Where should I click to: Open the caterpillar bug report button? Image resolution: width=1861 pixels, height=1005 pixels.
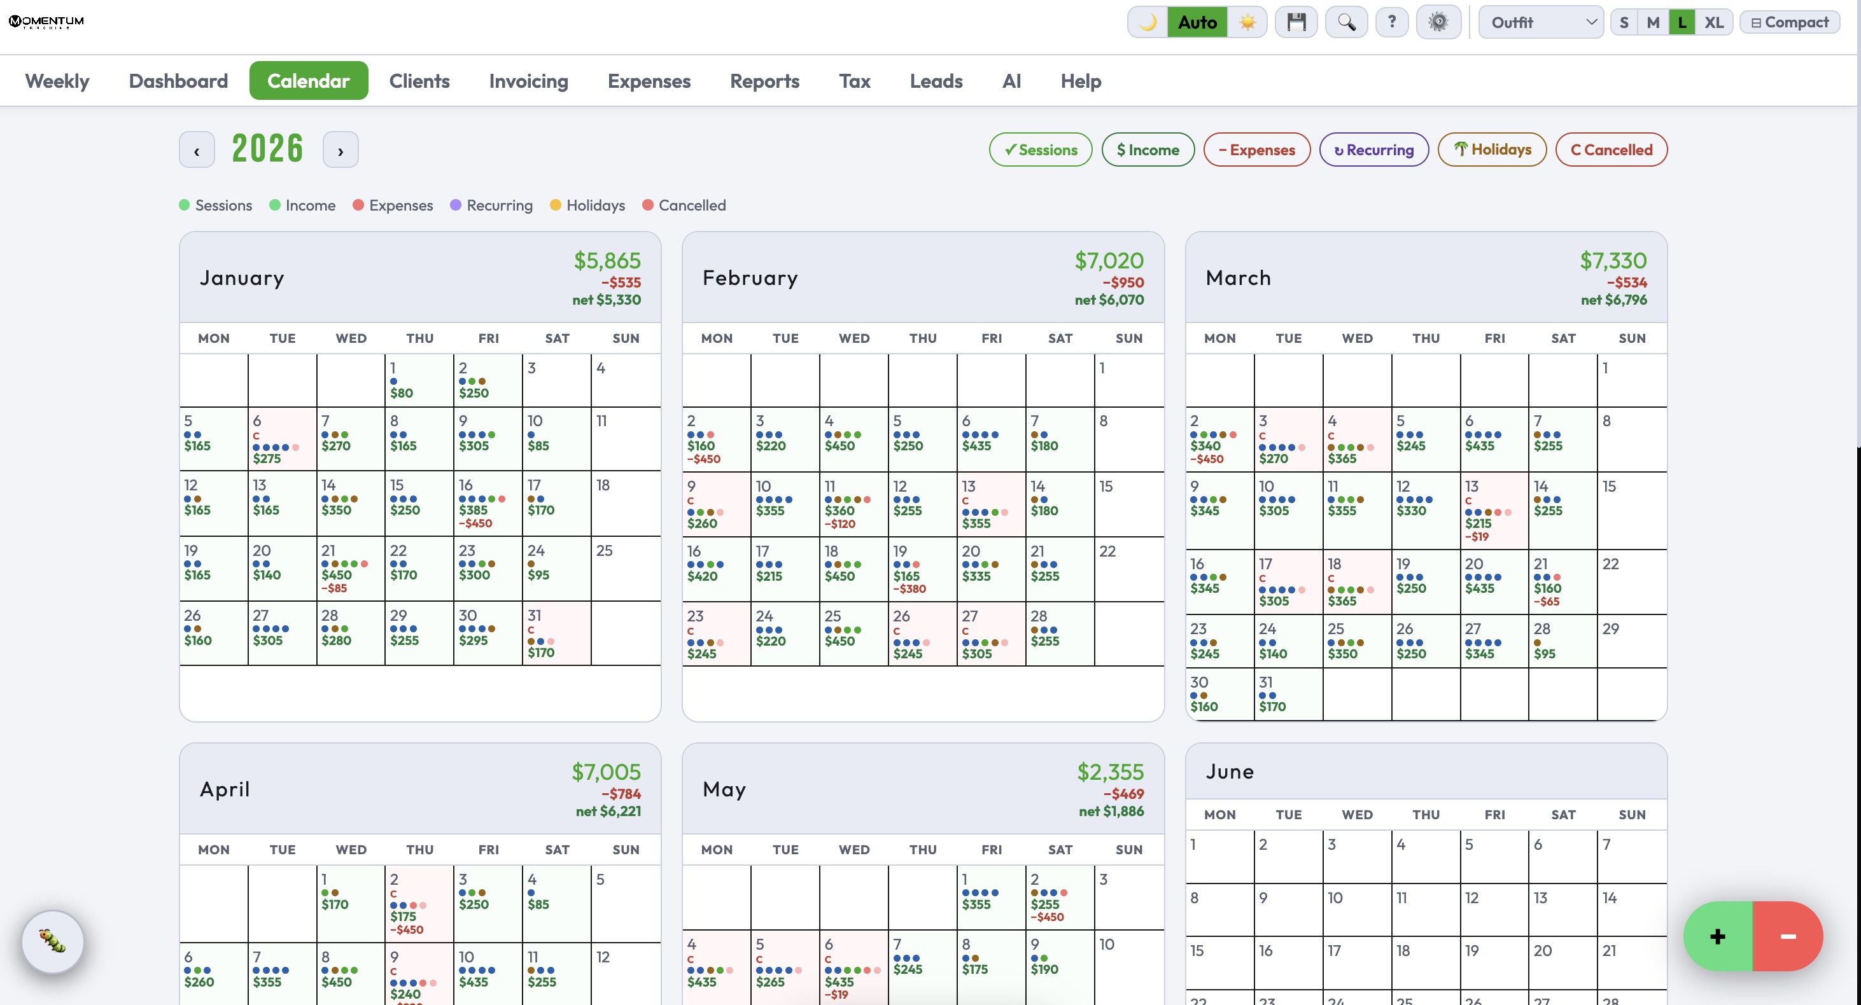[53, 941]
